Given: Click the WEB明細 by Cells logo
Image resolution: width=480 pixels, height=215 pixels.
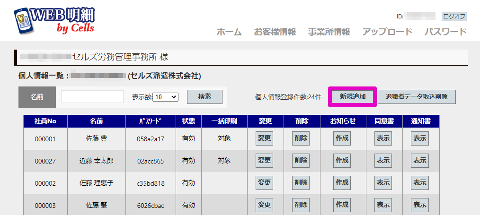Looking at the screenshot, I should click(x=54, y=20).
